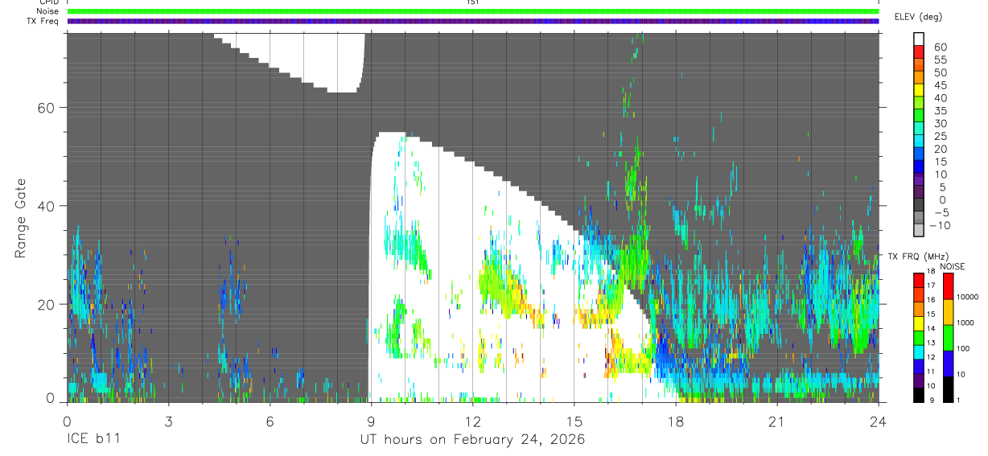Select the '40' tick on the Range Gate axis
This screenshot has width=988, height=456.
(46, 206)
